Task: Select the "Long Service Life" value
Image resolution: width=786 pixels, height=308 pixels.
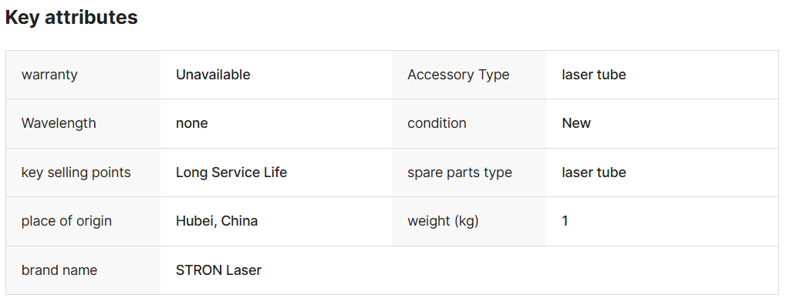Action: click(231, 172)
